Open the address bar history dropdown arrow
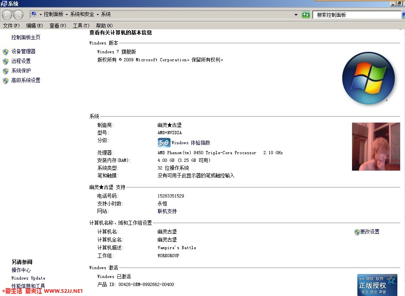The width and height of the screenshot is (405, 296). coord(296,15)
